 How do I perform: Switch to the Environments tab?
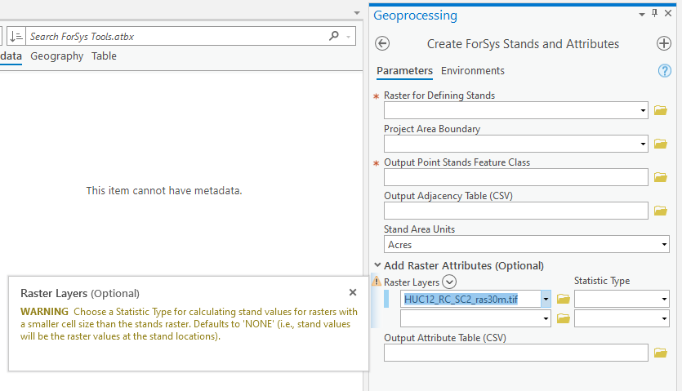pos(472,71)
